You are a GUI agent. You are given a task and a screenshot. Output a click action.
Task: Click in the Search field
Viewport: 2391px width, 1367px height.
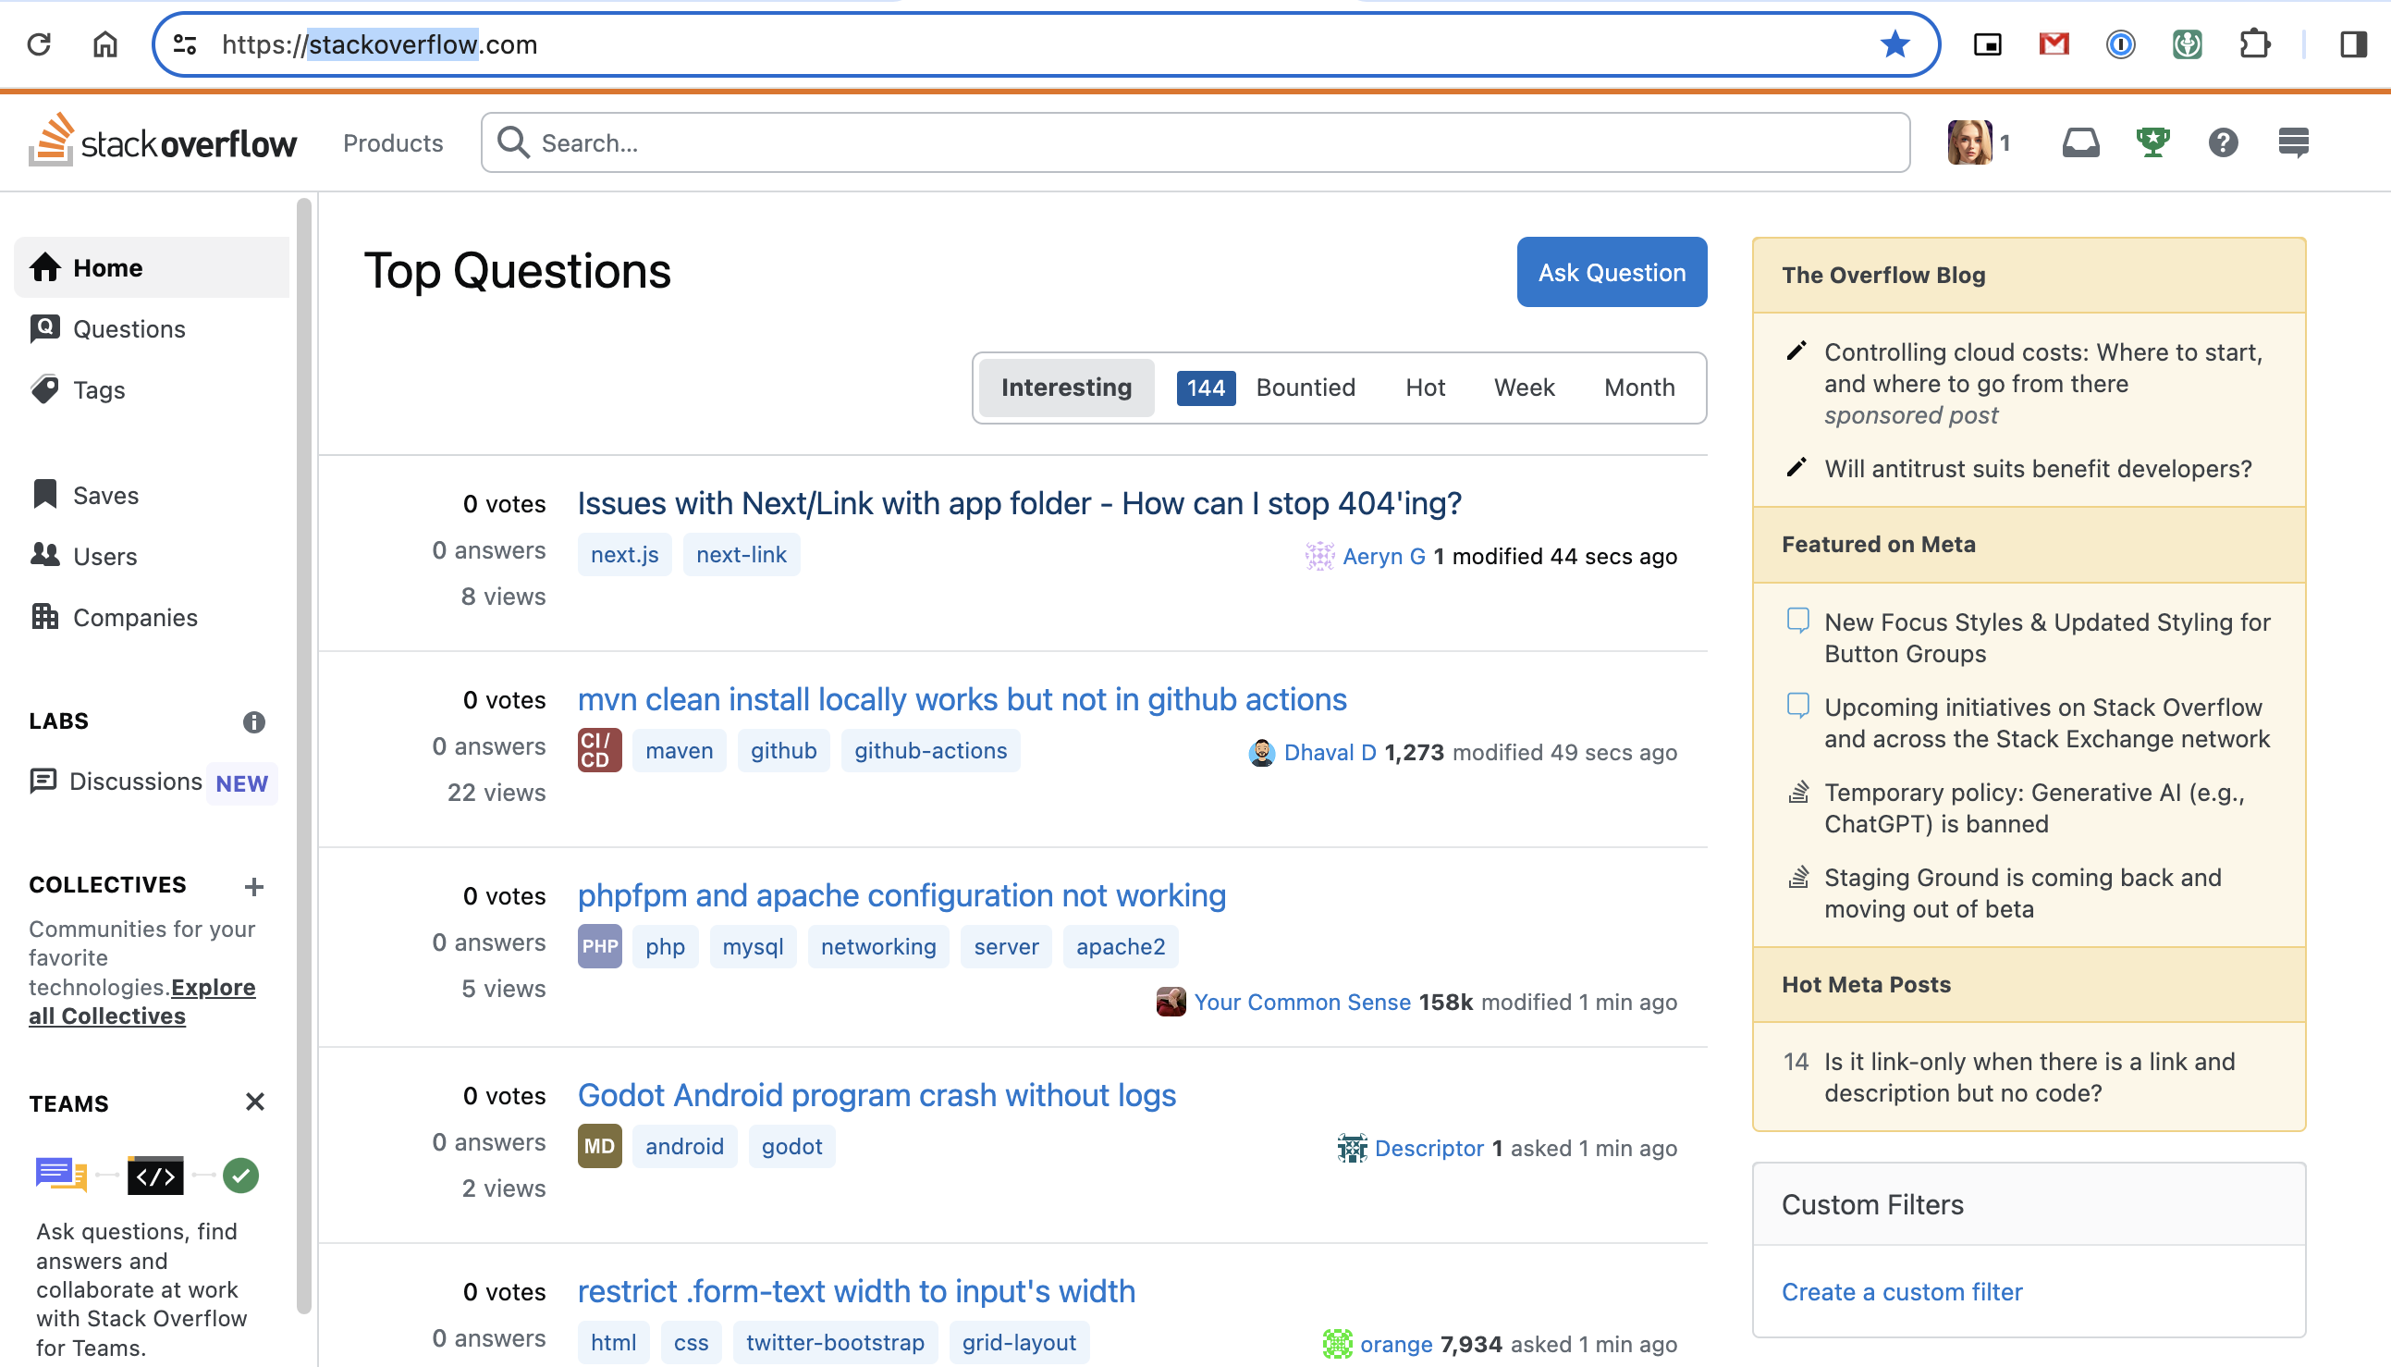[1195, 142]
